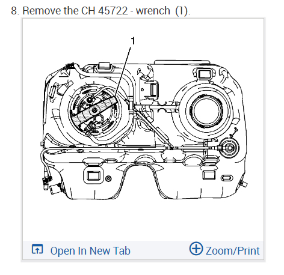Click the small round cap at tank's right edge
The width and height of the screenshot is (284, 275).
pos(229,148)
